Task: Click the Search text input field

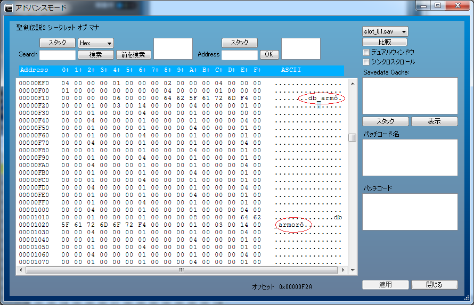Action: 58,55
